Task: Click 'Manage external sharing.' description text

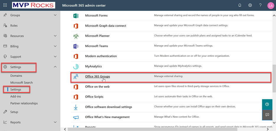Action: tap(168, 77)
